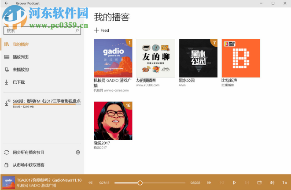
Task: Click the download arrow icon beside 已下载
Action: [7, 82]
